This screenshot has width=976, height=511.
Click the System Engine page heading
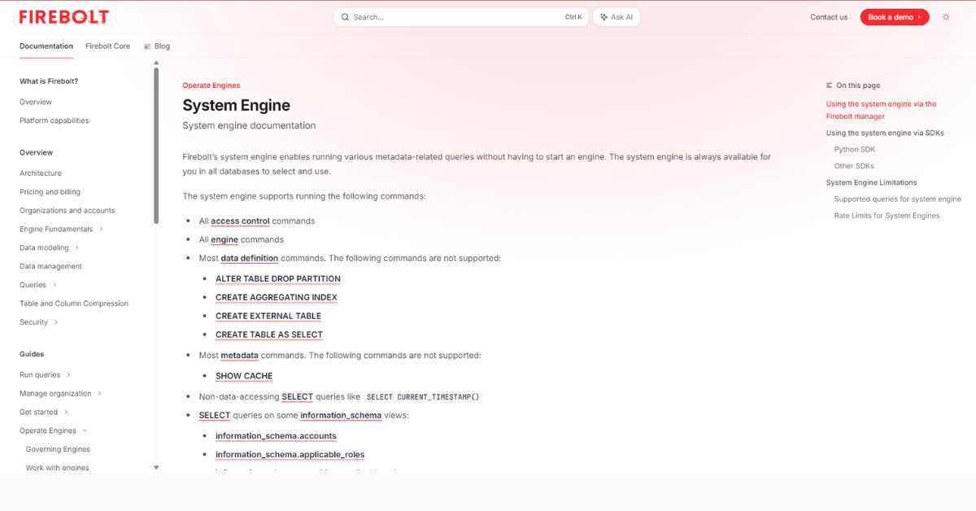tap(236, 106)
